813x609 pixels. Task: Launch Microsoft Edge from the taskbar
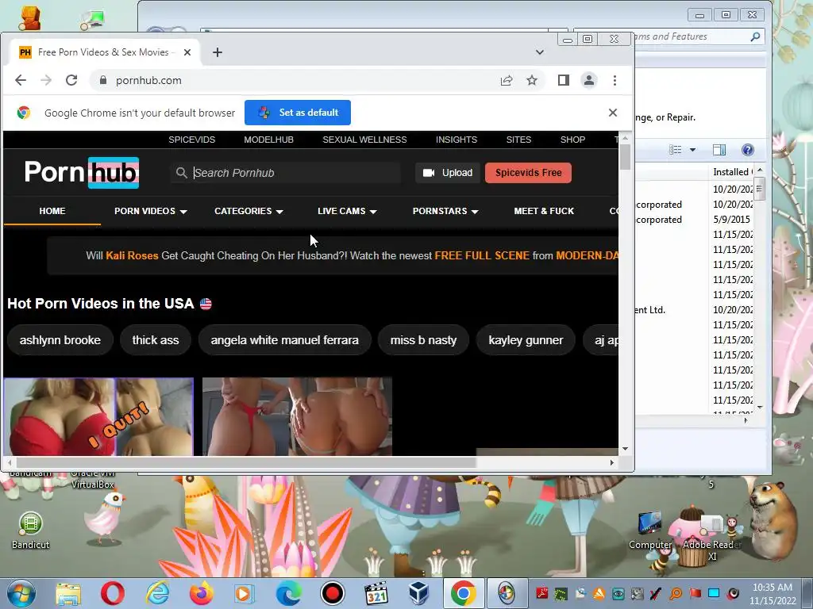(288, 594)
